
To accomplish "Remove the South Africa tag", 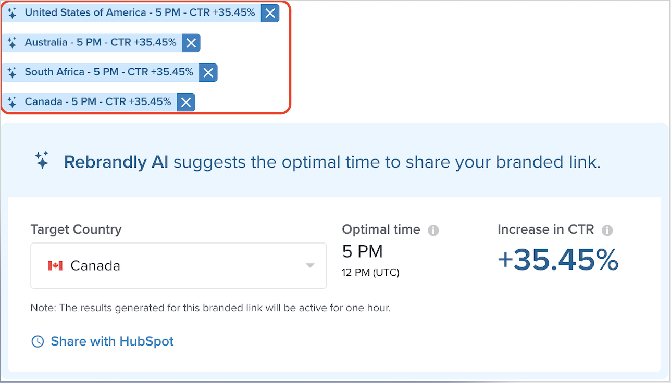I will click(208, 73).
